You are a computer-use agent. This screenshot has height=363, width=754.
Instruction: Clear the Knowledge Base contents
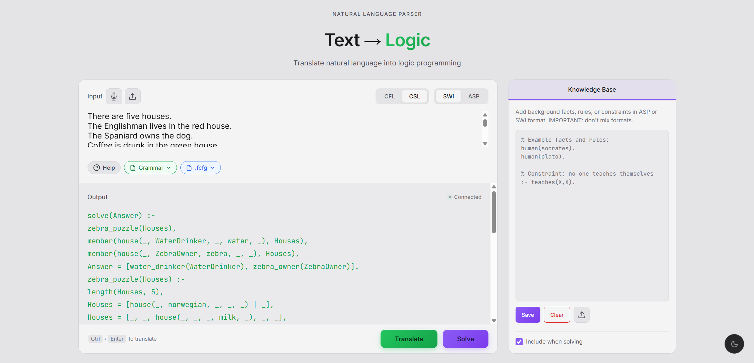557,314
